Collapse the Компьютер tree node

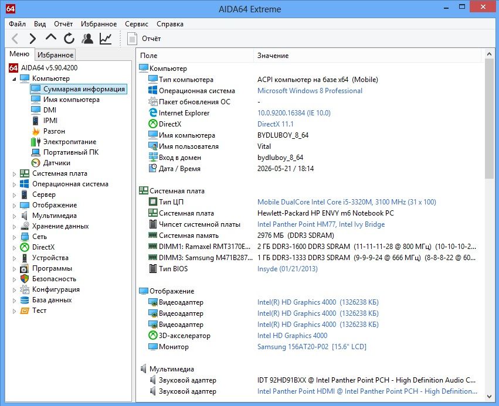click(x=14, y=79)
